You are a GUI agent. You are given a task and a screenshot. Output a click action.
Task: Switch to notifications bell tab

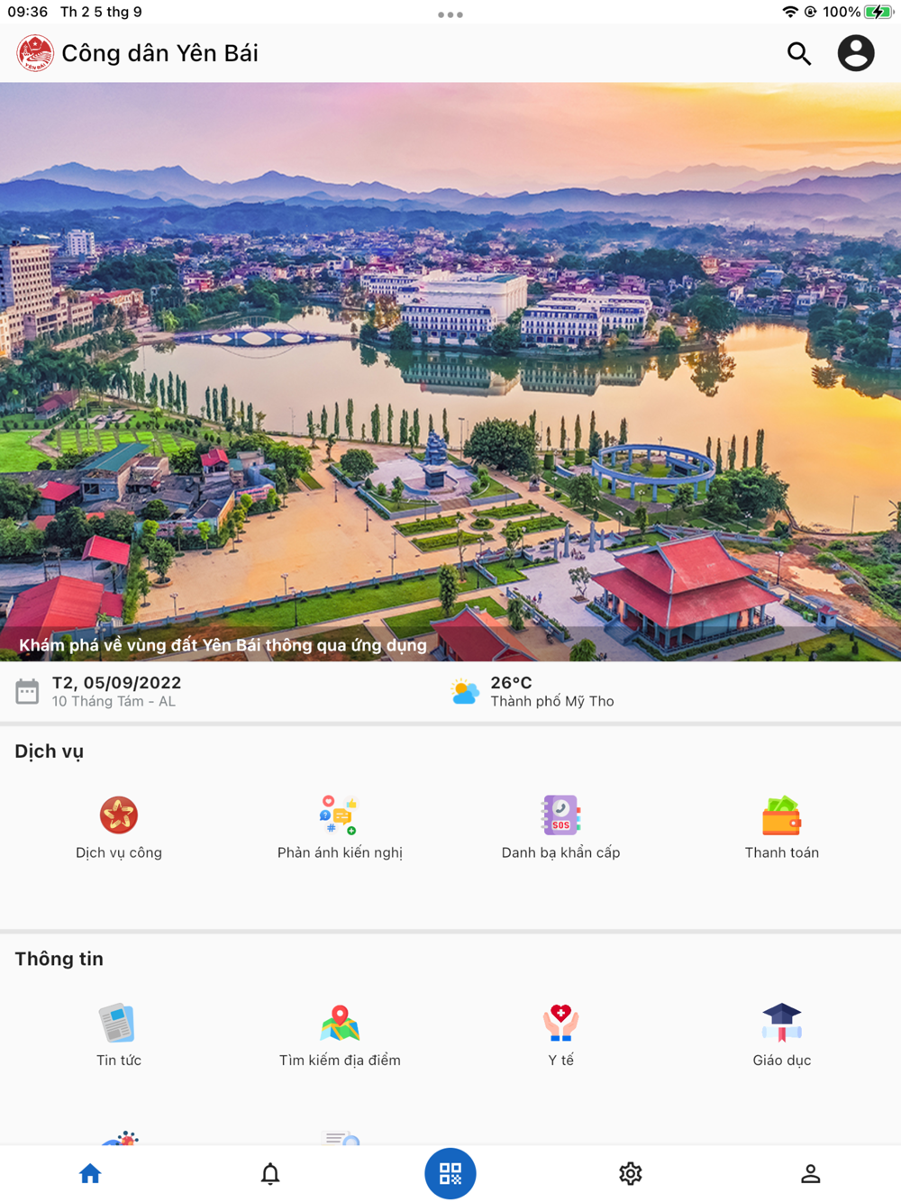[x=270, y=1173]
